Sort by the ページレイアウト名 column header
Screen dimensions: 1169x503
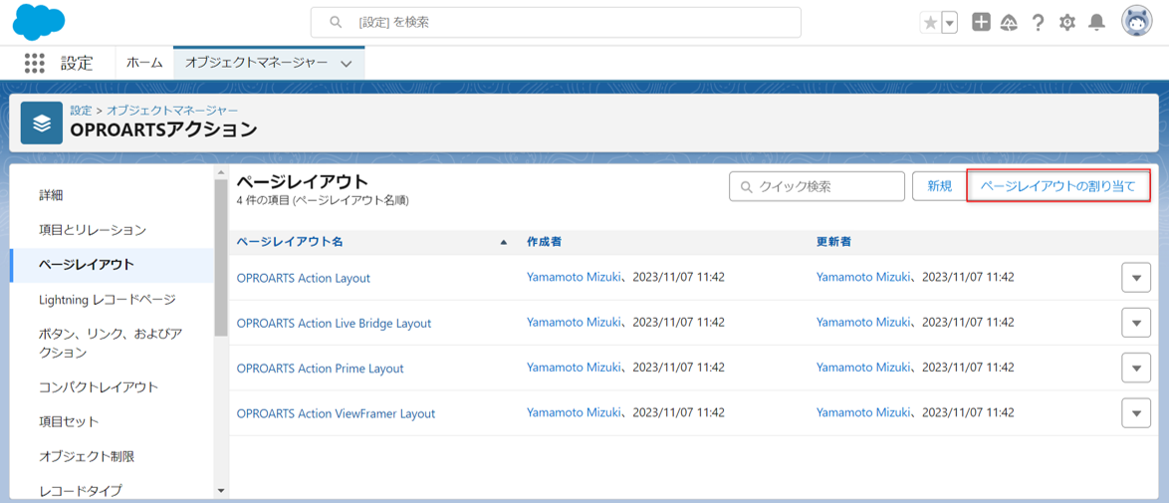tap(290, 242)
